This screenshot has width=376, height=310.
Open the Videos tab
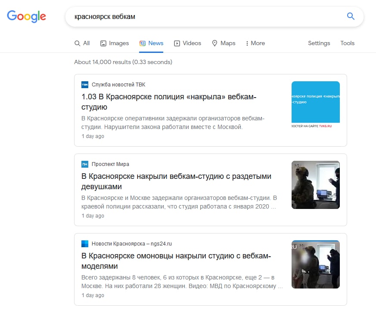[187, 43]
